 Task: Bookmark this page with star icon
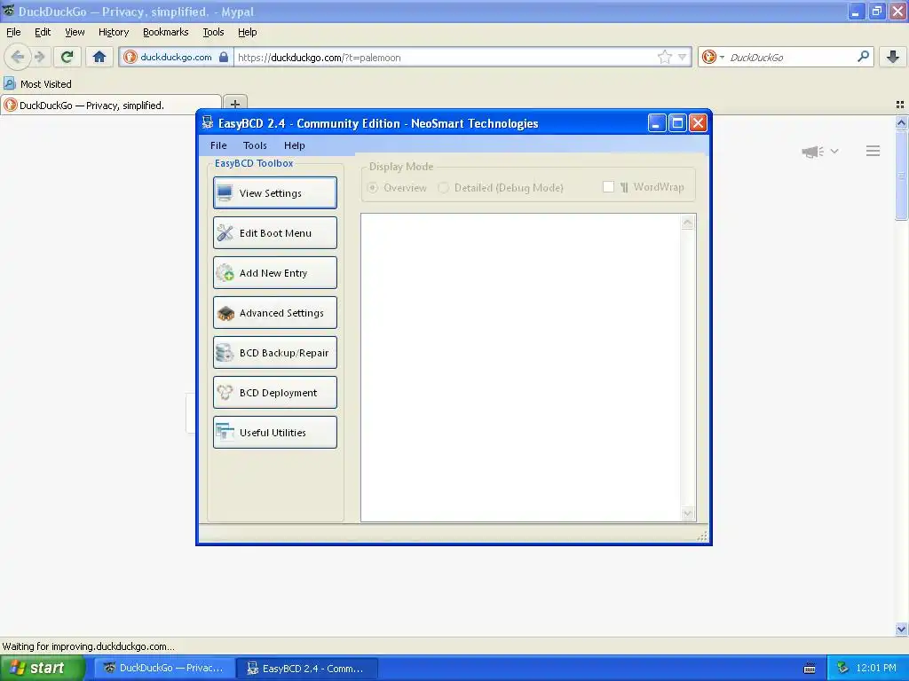pos(664,57)
